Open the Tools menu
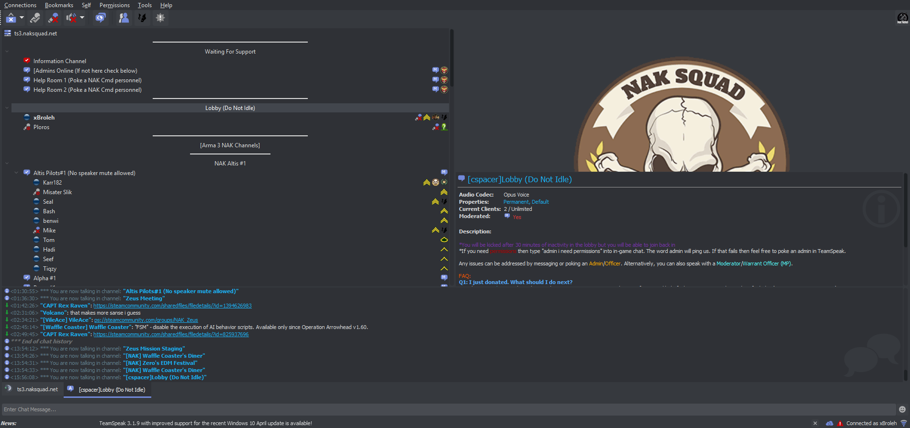This screenshot has width=910, height=428. pos(145,5)
